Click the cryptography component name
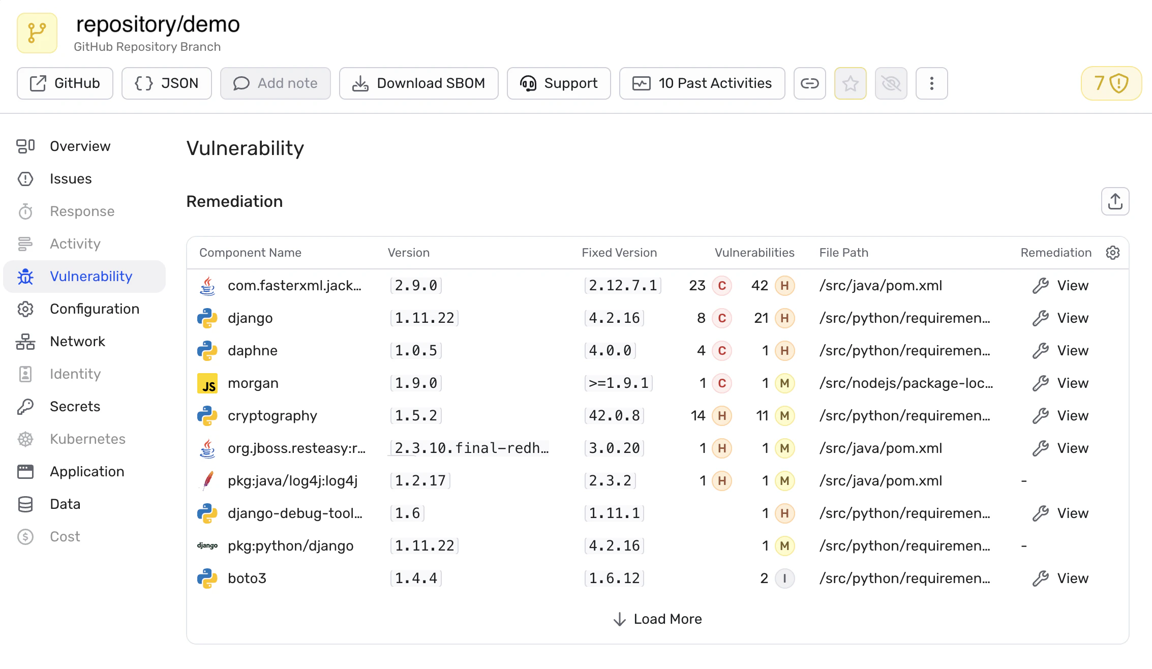The height and width of the screenshot is (669, 1152). (272, 416)
